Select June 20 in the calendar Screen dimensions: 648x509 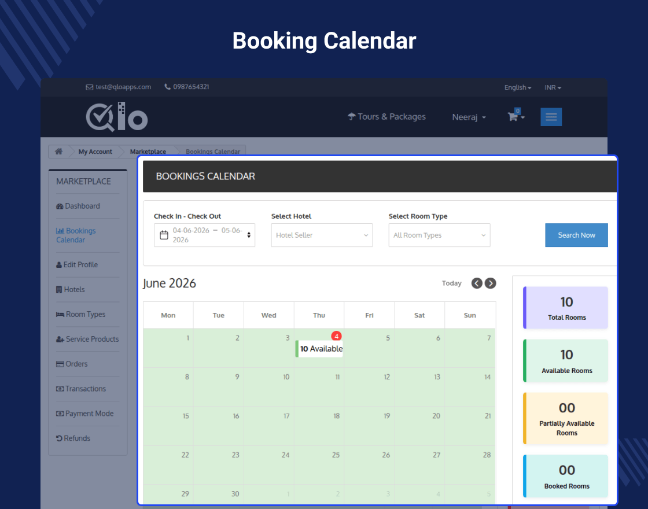[x=419, y=426]
